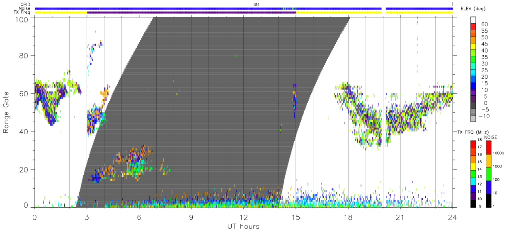
Task: Click the "ELEV (deg)" colorbar title
Action: tap(473, 9)
